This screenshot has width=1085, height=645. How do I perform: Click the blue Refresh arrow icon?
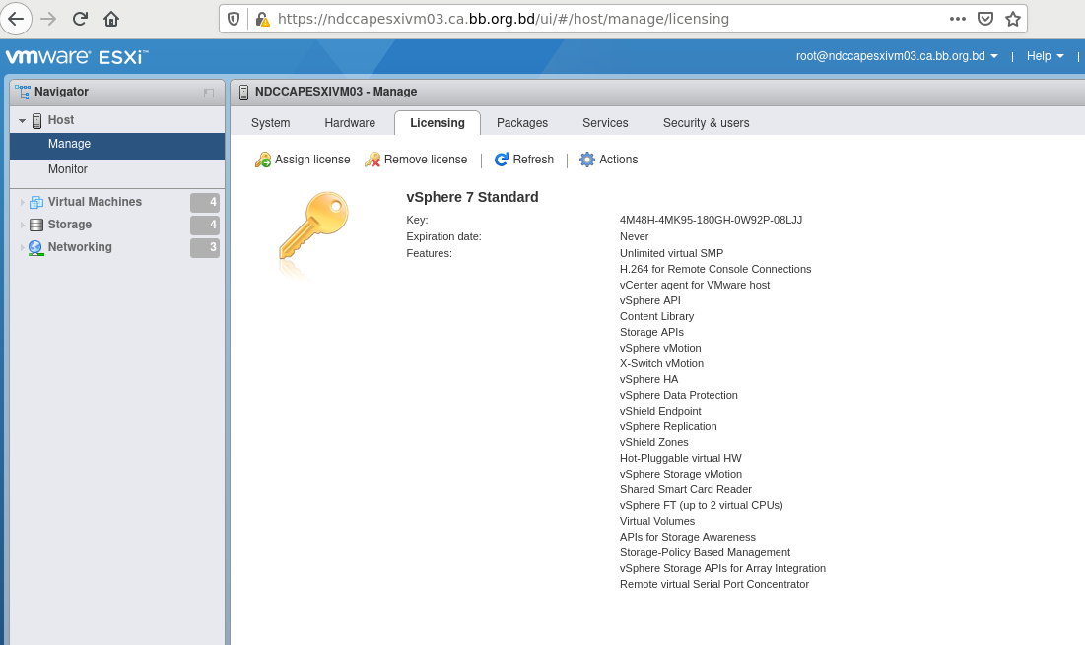click(502, 160)
